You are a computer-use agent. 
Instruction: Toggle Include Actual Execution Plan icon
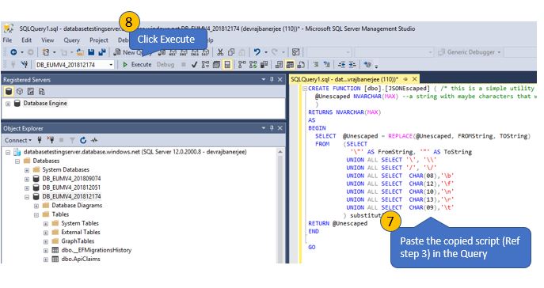(x=242, y=64)
